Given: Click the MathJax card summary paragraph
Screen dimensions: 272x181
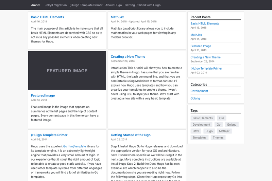Looking at the screenshot, I should [x=143, y=33].
